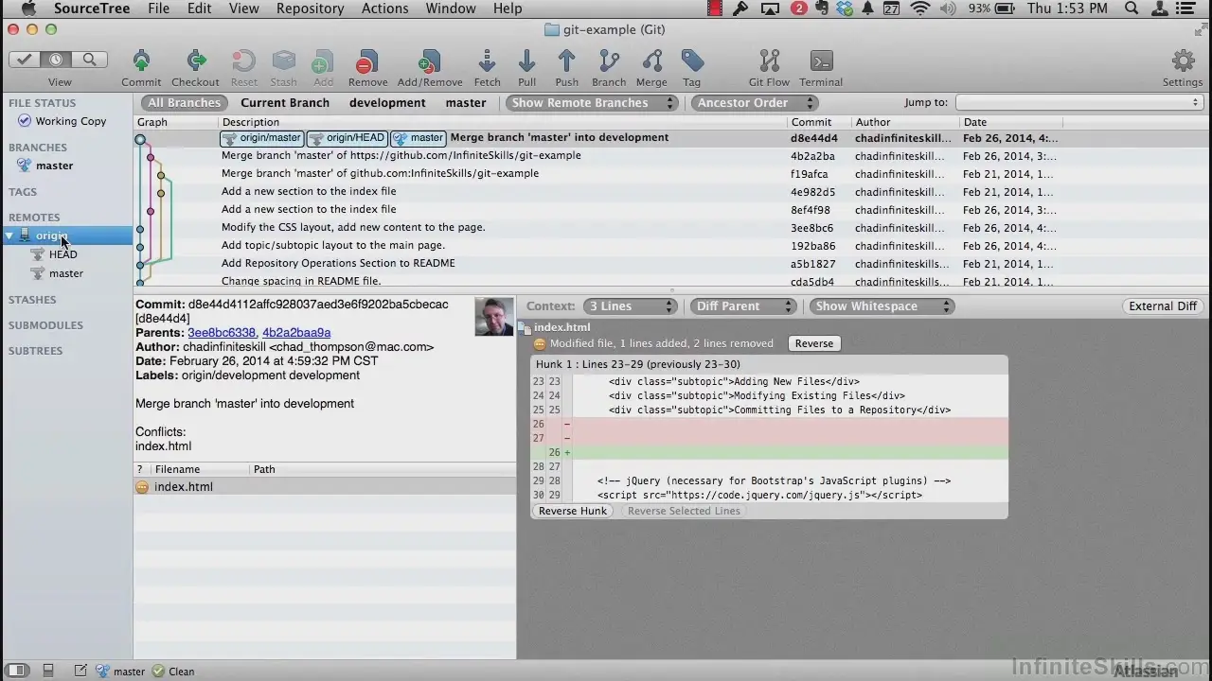
Task: Open the Diff Parent dropdown
Action: point(743,306)
